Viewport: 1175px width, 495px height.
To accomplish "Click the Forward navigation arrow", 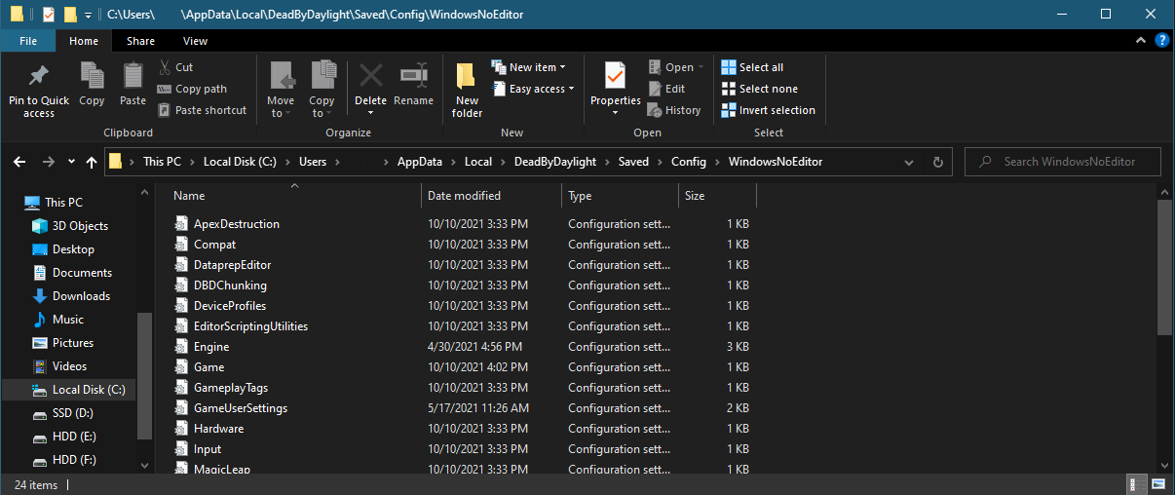I will (x=48, y=162).
